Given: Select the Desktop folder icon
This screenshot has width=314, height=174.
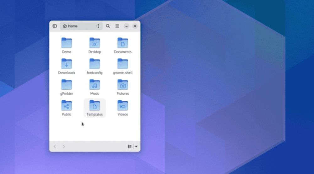Looking at the screenshot, I should (x=95, y=43).
